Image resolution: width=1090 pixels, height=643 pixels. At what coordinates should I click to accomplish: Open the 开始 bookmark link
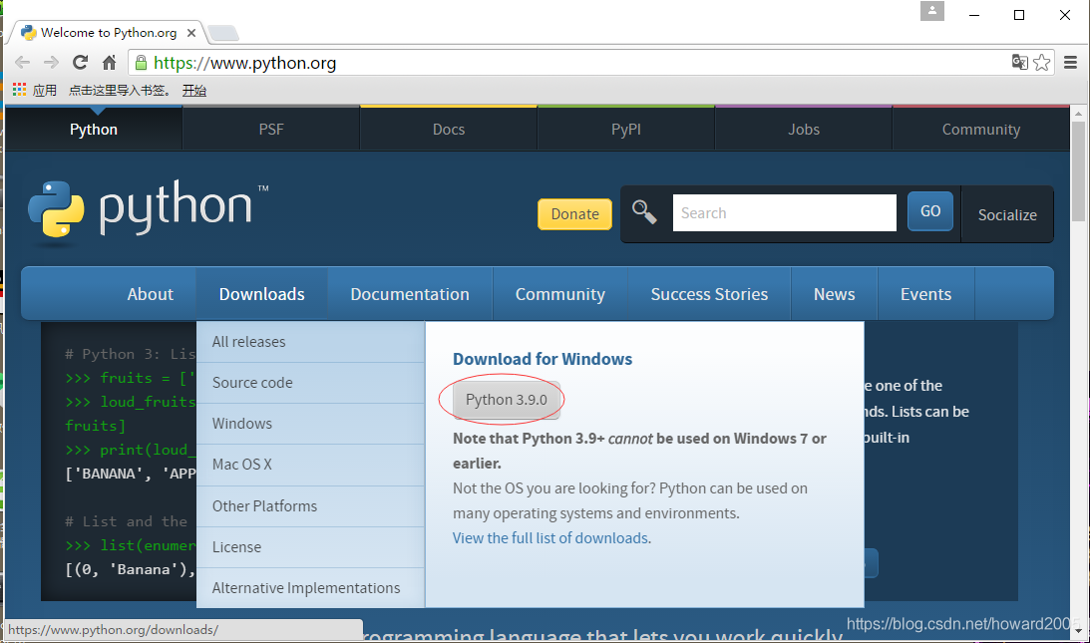coord(193,91)
